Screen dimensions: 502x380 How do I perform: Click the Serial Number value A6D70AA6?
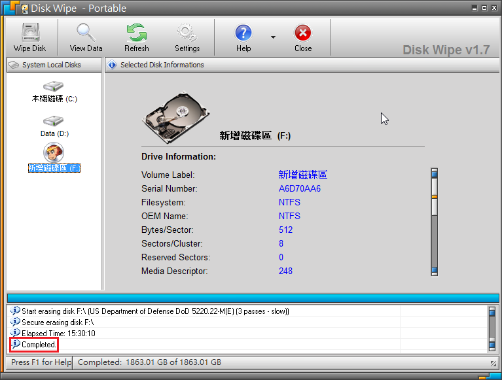click(x=299, y=189)
